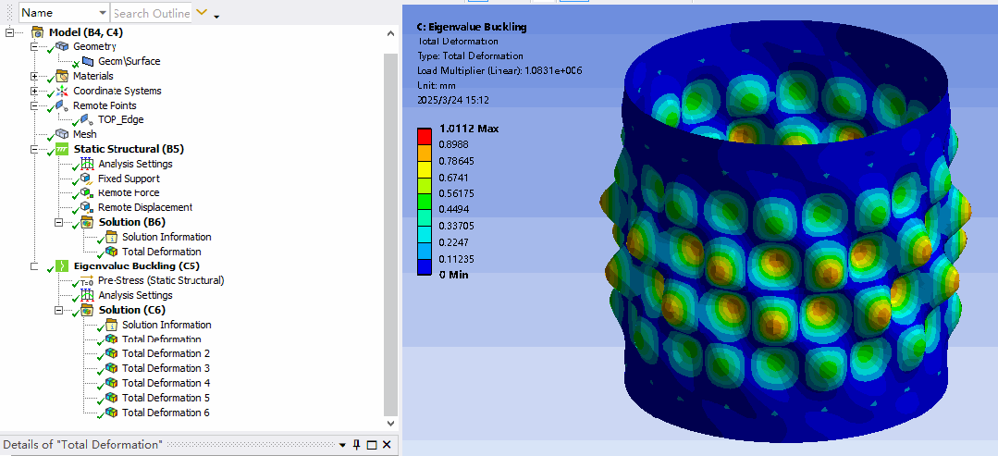
Task: Click into the Search Outline field
Action: pyautogui.click(x=152, y=13)
